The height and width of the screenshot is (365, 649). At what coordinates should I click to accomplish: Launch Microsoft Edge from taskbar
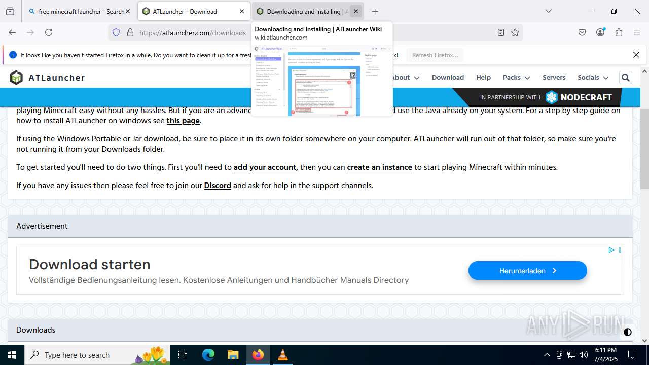[208, 355]
